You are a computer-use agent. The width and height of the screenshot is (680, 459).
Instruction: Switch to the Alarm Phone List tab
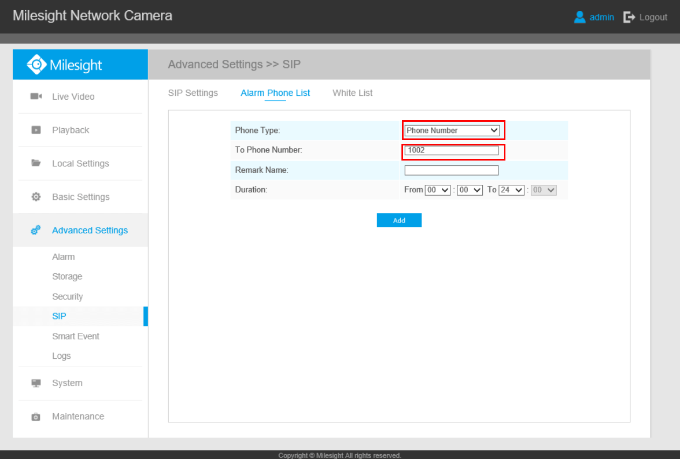coord(275,93)
